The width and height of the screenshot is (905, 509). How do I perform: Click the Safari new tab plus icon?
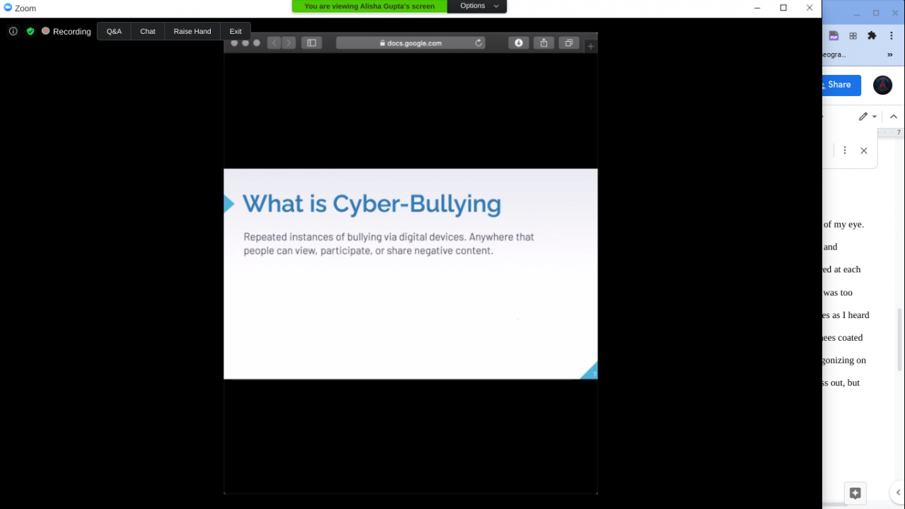tap(591, 47)
